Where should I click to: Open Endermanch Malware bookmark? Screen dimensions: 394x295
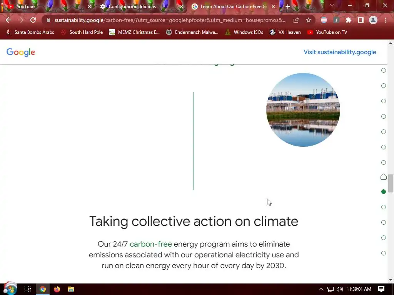click(x=192, y=32)
